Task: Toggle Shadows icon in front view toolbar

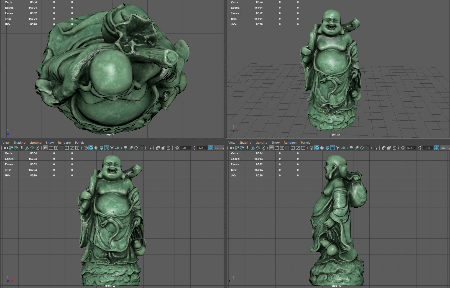Action: click(117, 148)
